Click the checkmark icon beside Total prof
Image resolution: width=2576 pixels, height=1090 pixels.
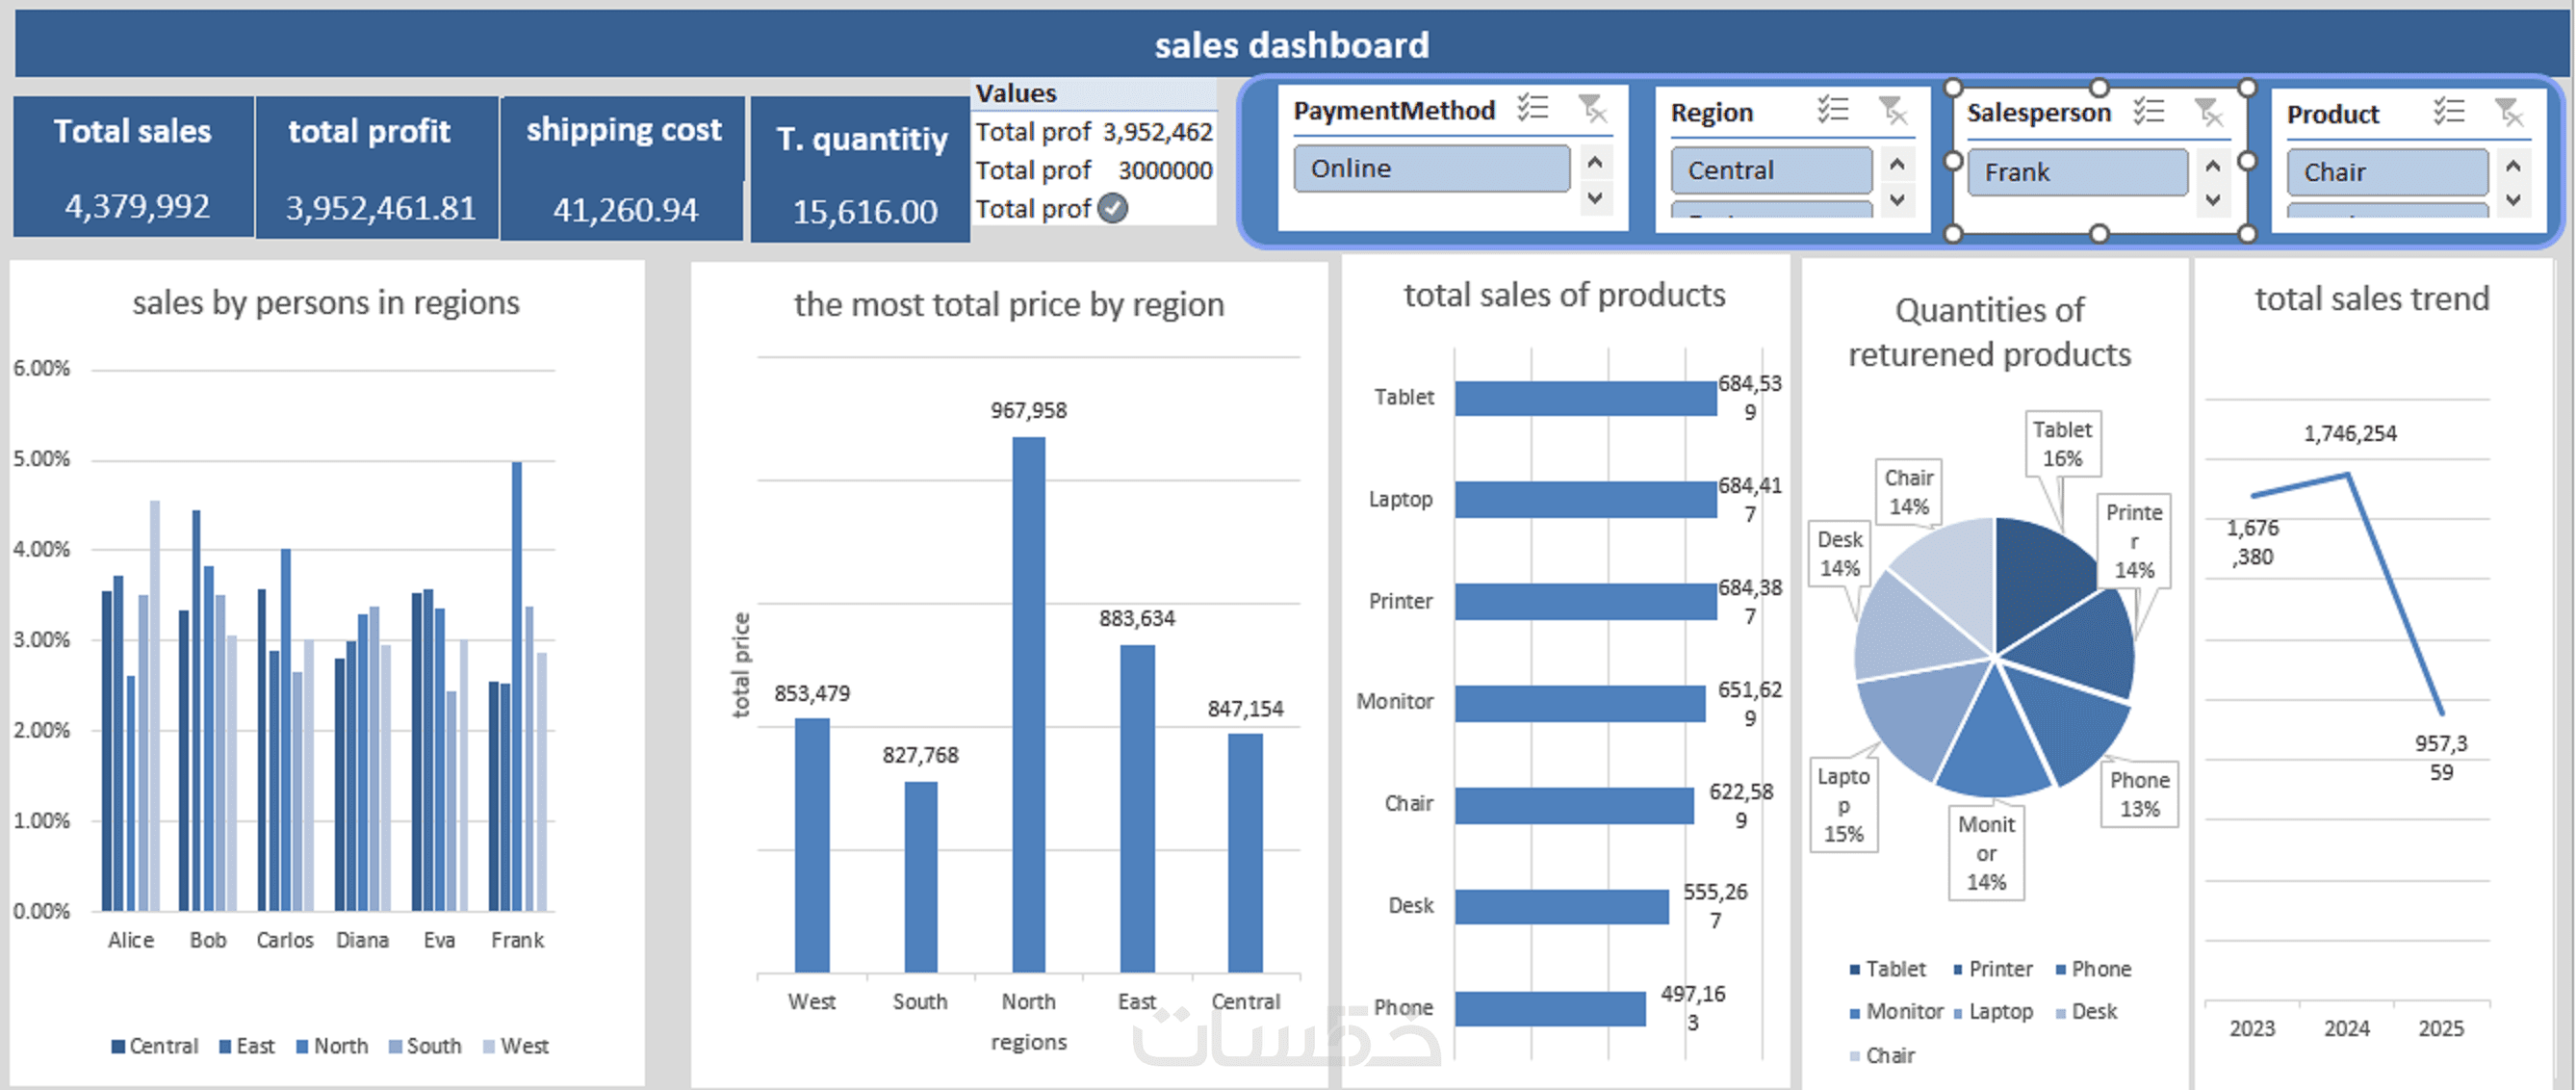(1112, 208)
